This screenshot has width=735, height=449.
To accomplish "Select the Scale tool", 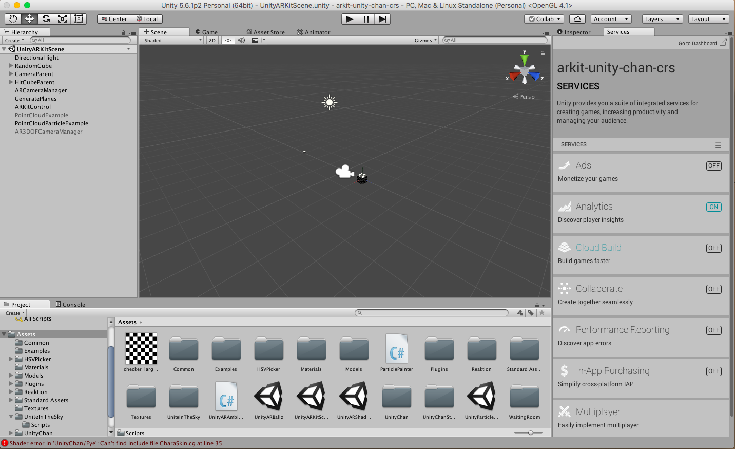I will pyautogui.click(x=62, y=19).
